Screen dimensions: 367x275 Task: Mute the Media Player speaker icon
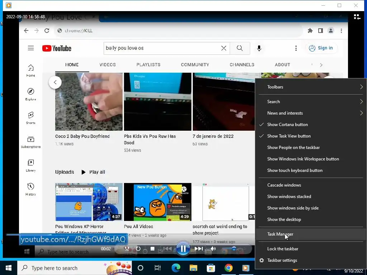coord(213,249)
